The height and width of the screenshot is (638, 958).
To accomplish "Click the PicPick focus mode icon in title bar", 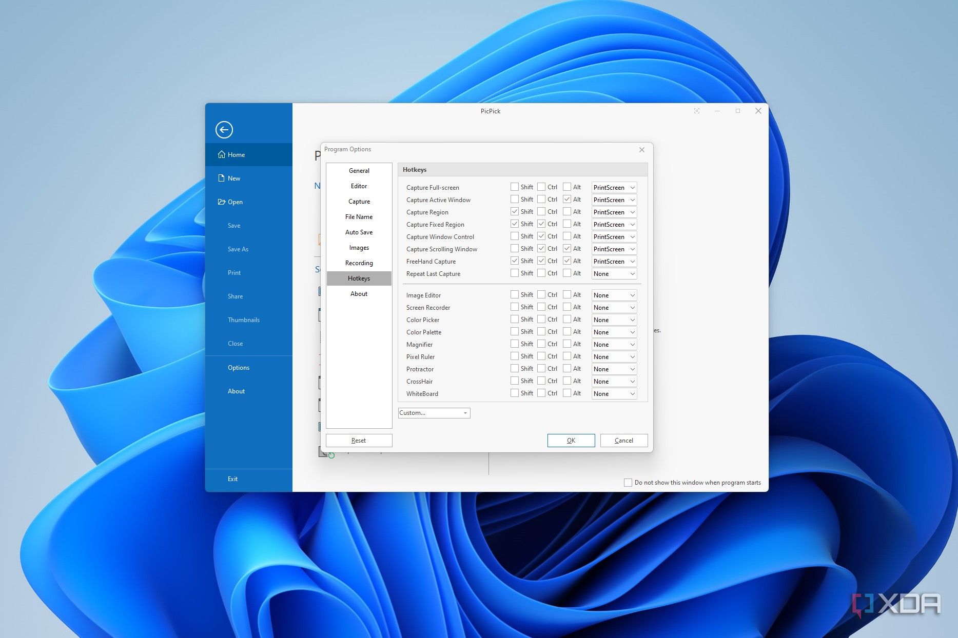I will (x=697, y=111).
